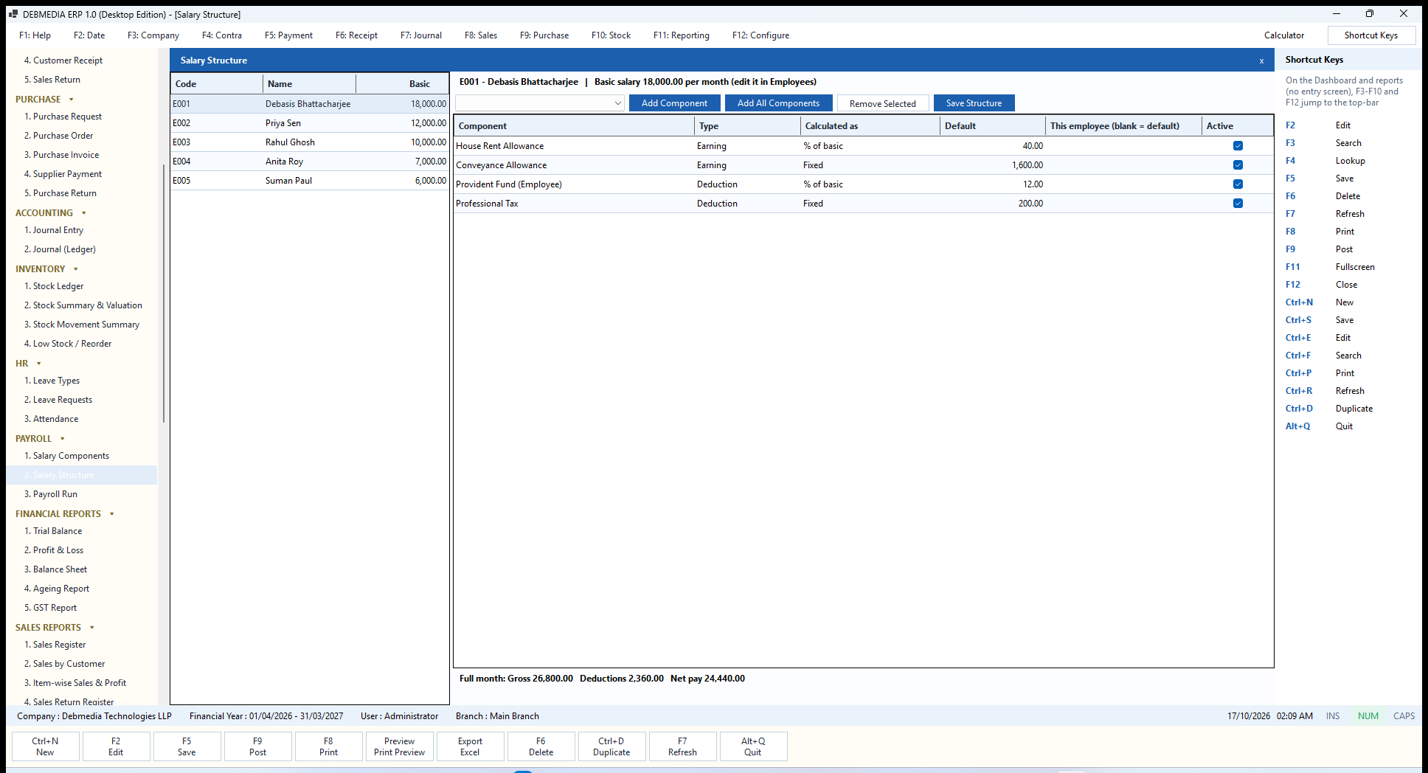Open Sales by Customer report in sidebar
1428x773 pixels.
point(64,664)
